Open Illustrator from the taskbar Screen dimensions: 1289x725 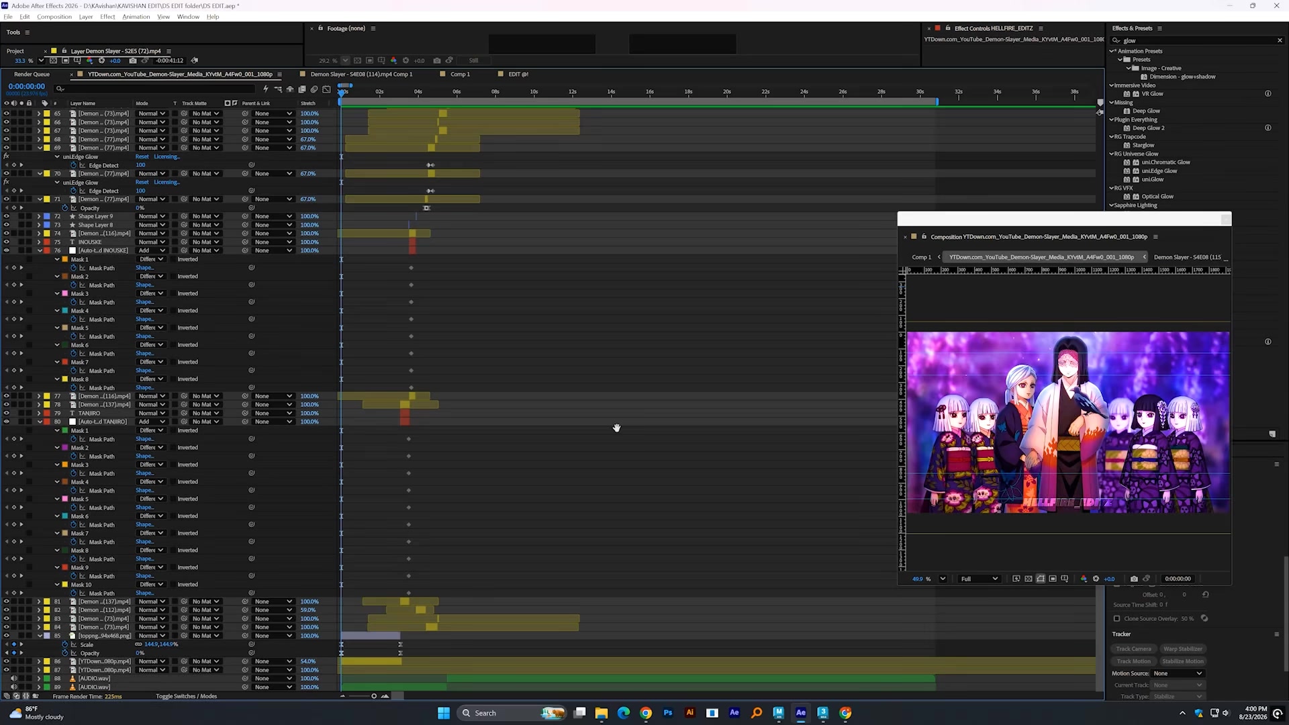pos(689,713)
